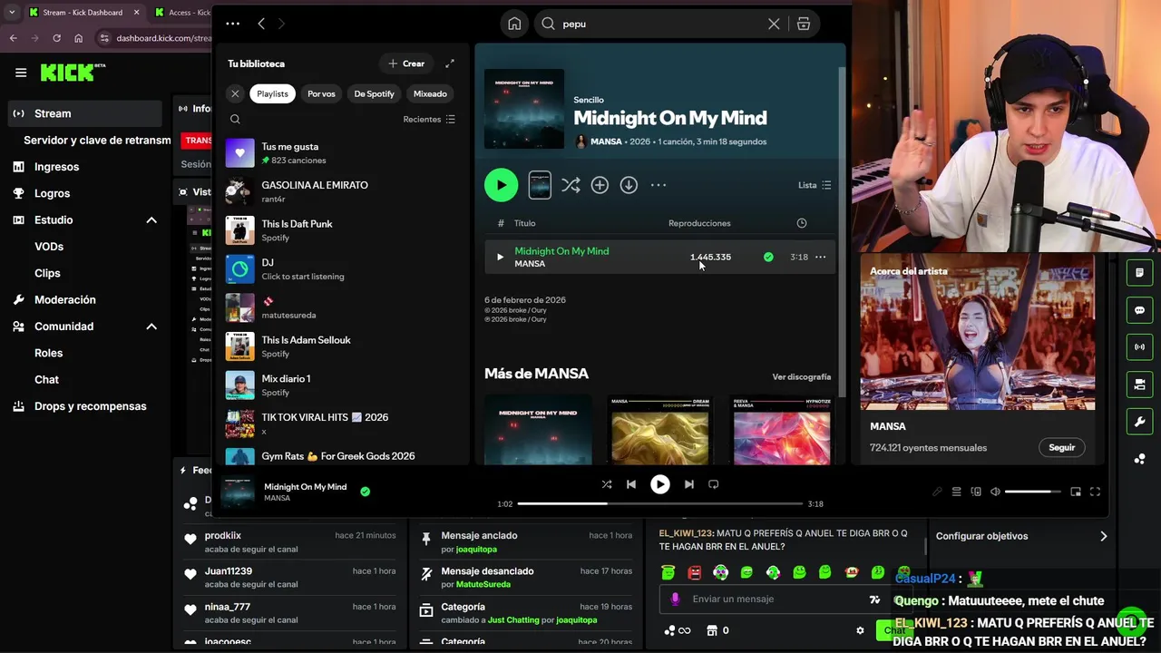Play the Midnight On My Mind track row
The width and height of the screenshot is (1161, 653).
click(500, 257)
